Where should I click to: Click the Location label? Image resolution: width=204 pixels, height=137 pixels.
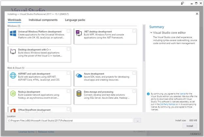pyautogui.click(x=11, y=116)
